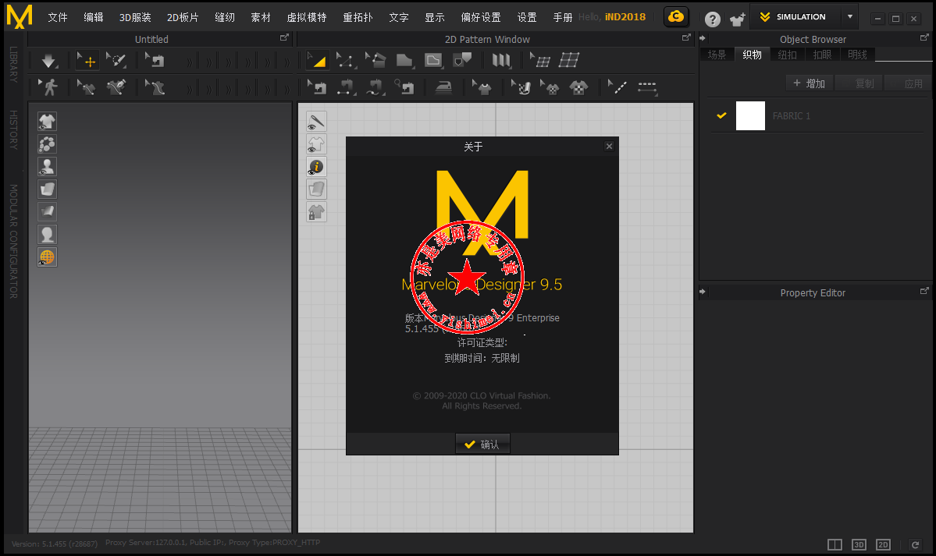
Task: Open the cloud connect icon in top bar
Action: pyautogui.click(x=676, y=16)
